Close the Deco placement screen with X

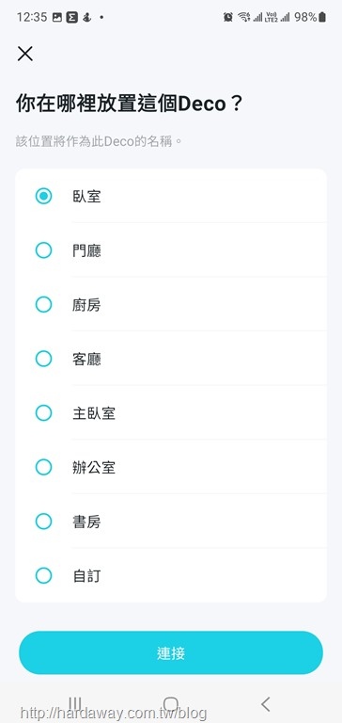pos(24,54)
